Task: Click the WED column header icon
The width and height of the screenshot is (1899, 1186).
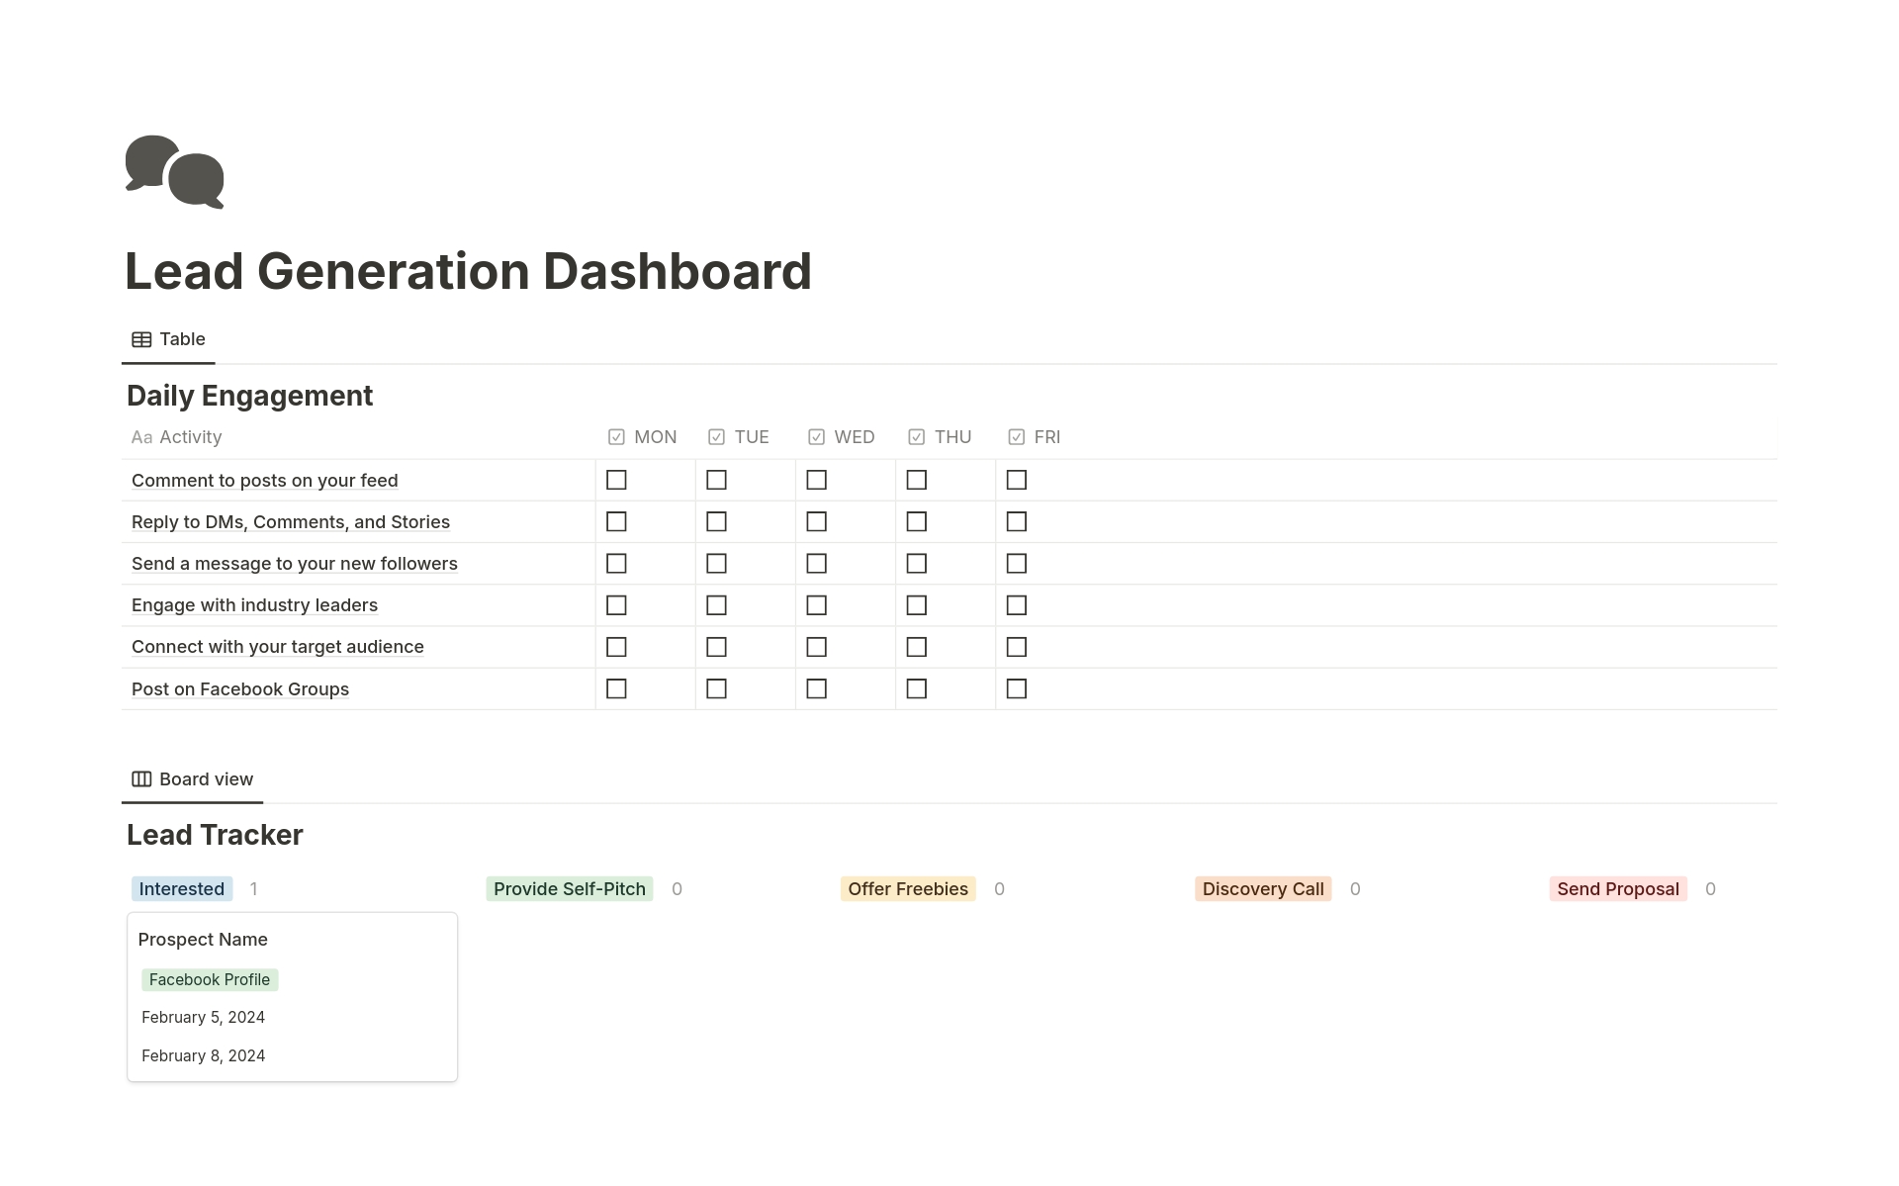Action: pos(816,437)
